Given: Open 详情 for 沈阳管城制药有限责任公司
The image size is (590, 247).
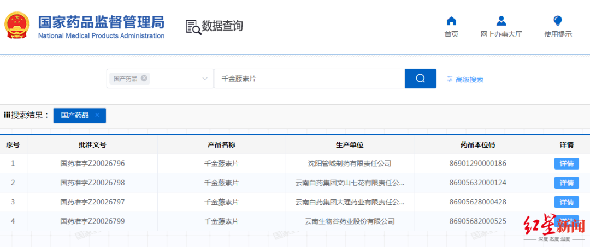Looking at the screenshot, I should (567, 164).
